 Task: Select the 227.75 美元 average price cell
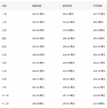(x=99, y=14)
